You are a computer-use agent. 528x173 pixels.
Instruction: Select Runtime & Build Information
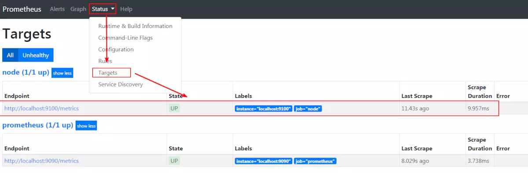[x=135, y=26]
